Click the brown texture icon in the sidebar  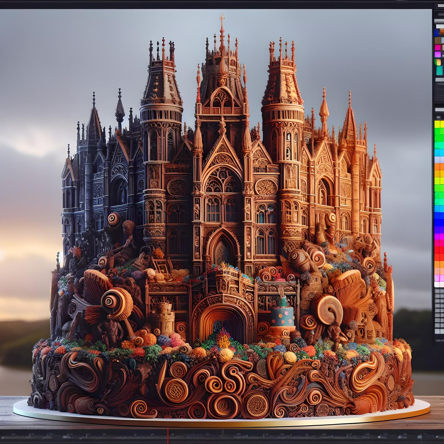pos(438,40)
